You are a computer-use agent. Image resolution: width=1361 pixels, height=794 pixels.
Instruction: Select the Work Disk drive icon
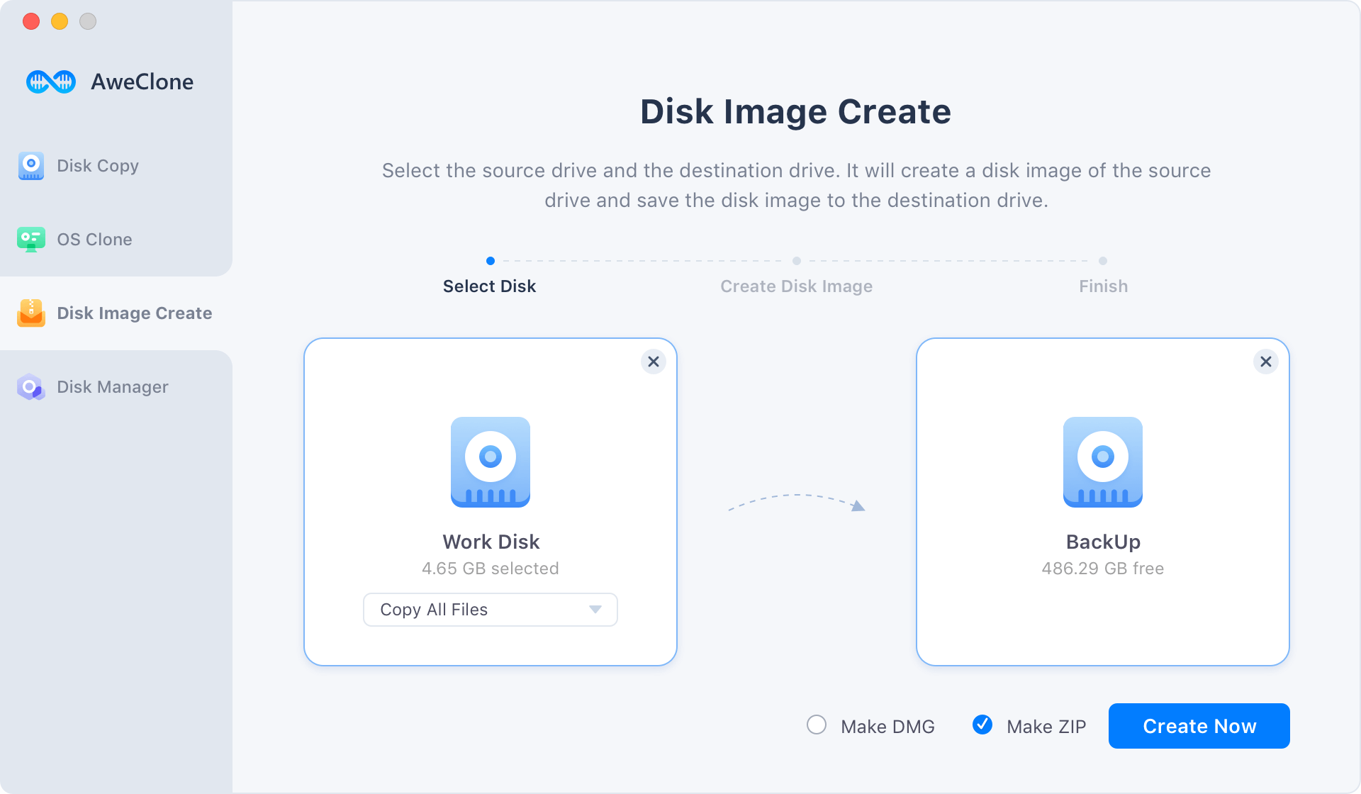[x=491, y=462]
